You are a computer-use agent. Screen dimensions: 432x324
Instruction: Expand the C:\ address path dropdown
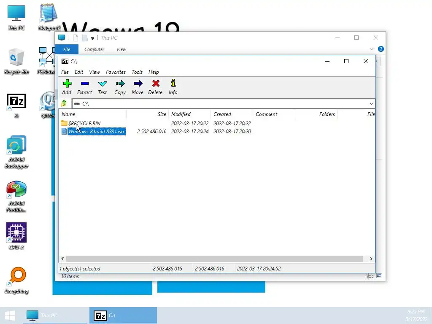(x=371, y=104)
